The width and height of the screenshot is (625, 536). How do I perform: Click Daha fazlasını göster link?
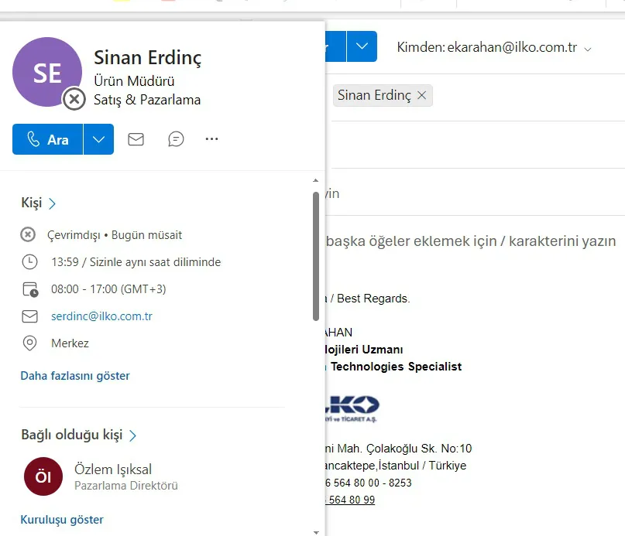[75, 376]
